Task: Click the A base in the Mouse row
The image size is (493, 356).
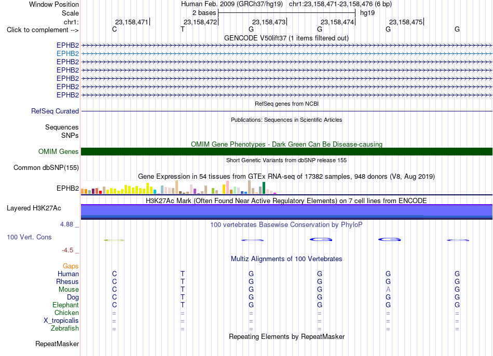Action: (388, 290)
